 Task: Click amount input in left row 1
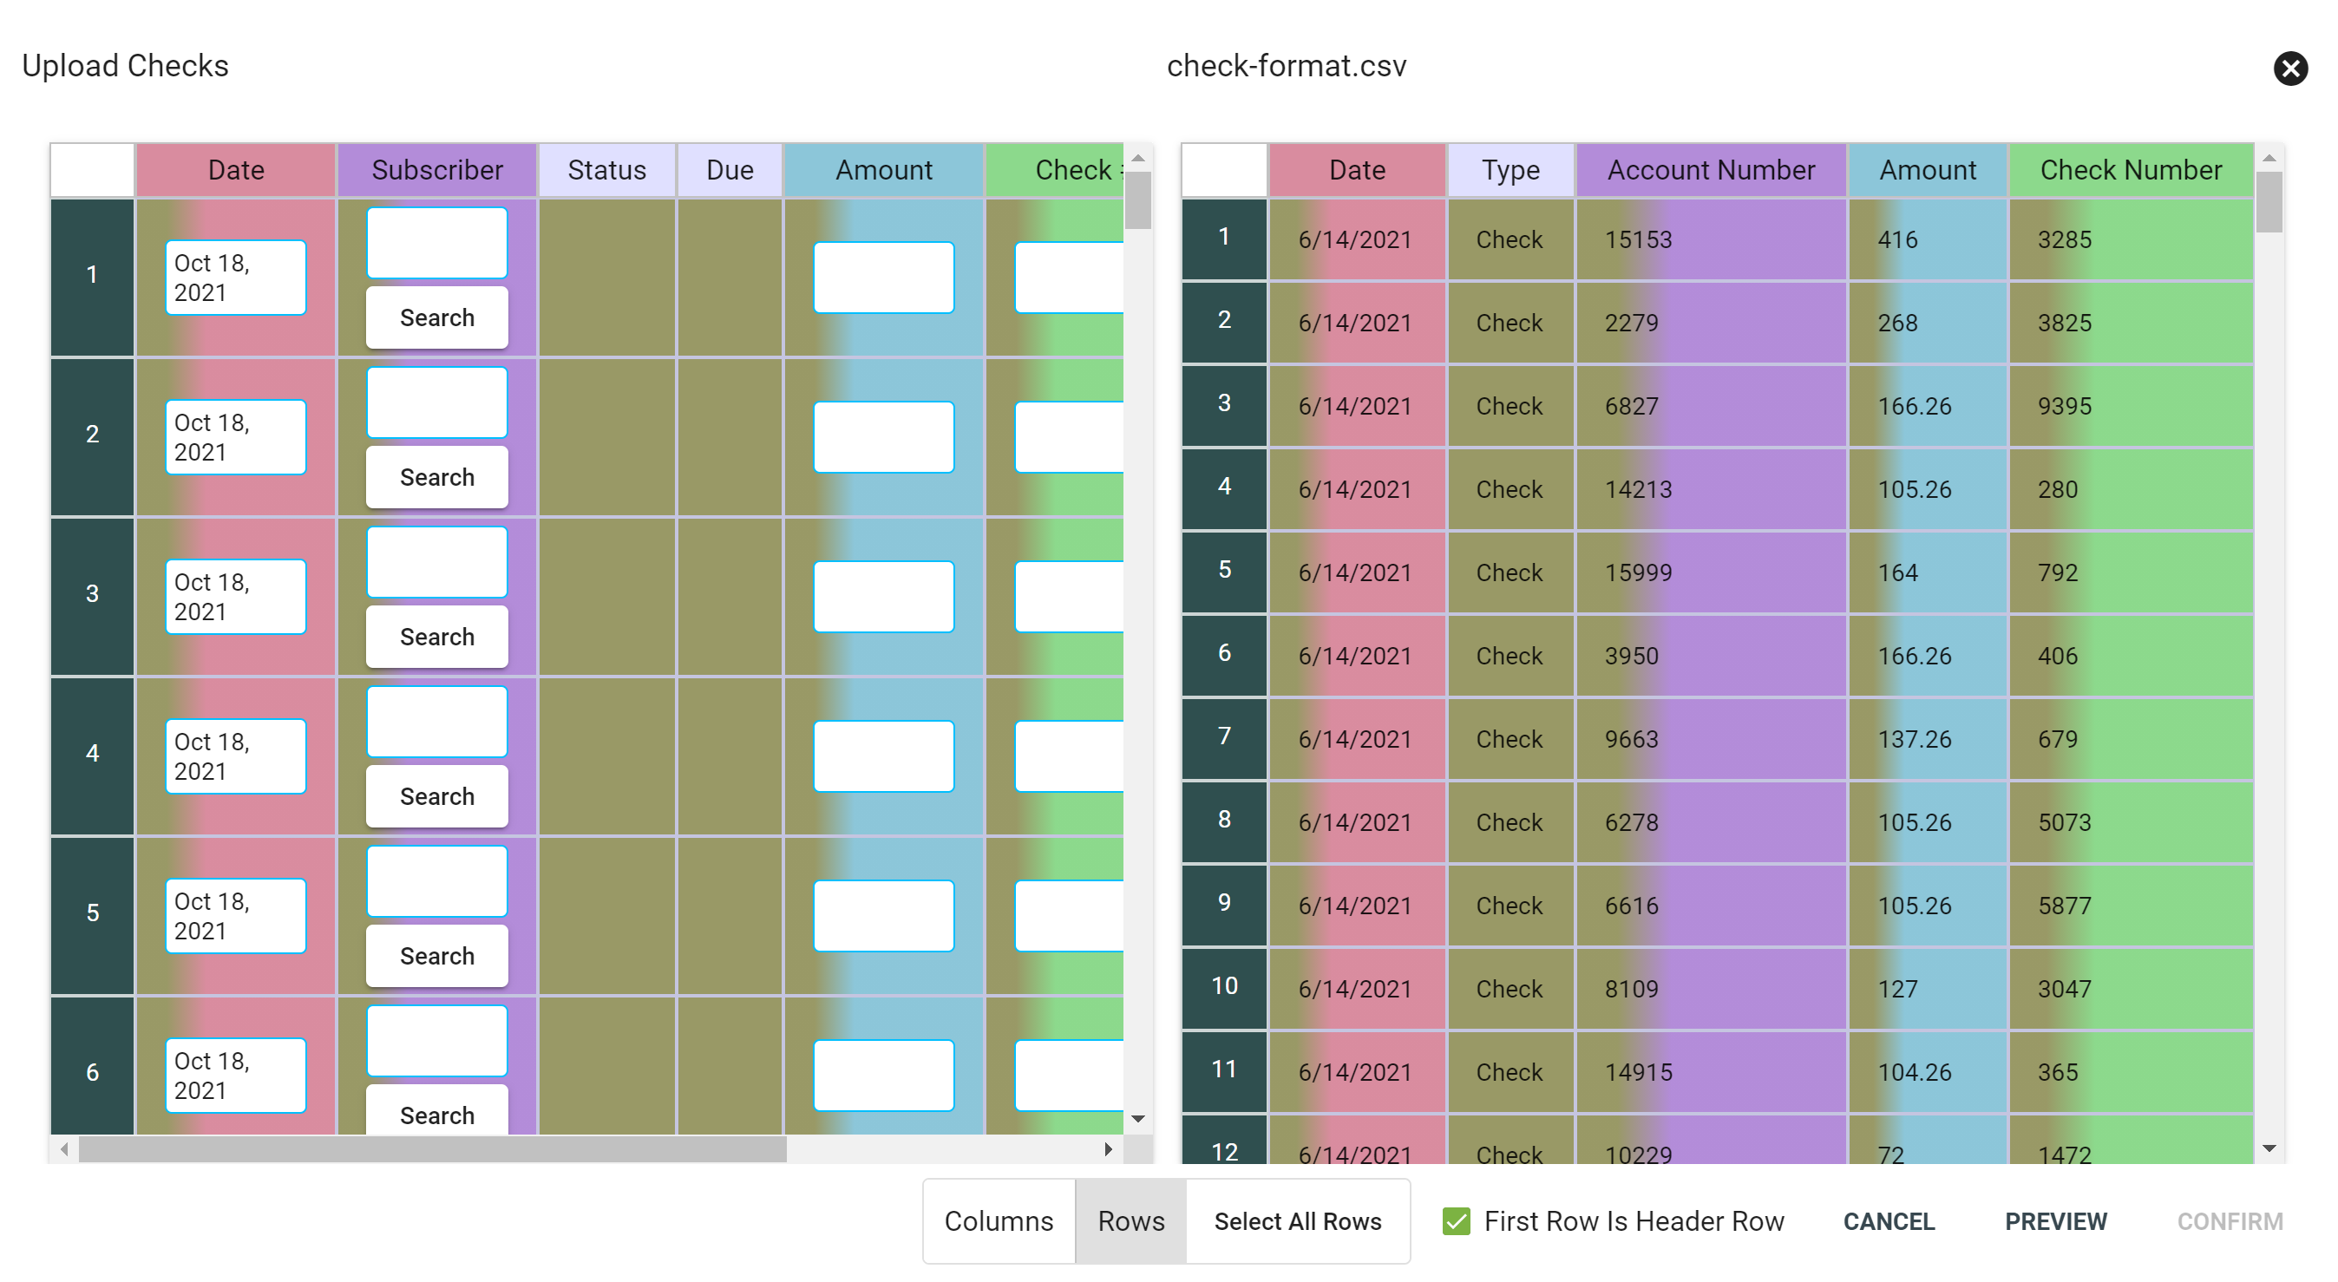coord(883,277)
